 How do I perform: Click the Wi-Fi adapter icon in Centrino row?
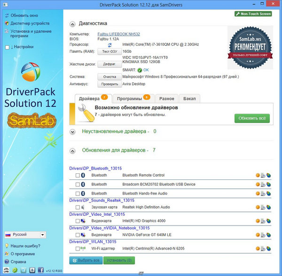coord(83,248)
